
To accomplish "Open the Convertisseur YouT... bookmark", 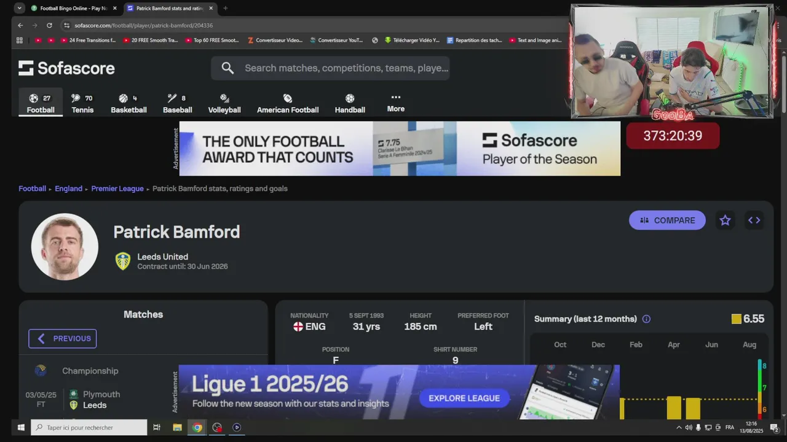I will point(336,41).
